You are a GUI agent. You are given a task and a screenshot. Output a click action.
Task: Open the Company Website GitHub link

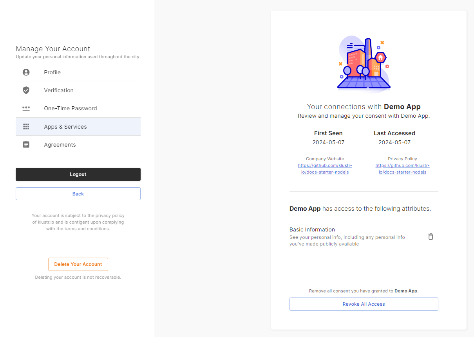325,169
